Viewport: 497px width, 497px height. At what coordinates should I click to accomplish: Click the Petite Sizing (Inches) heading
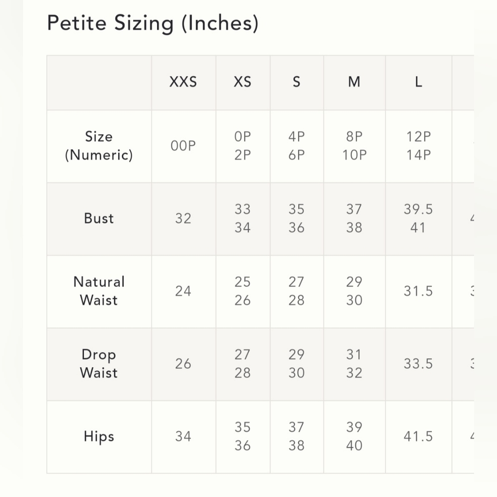pos(153,23)
